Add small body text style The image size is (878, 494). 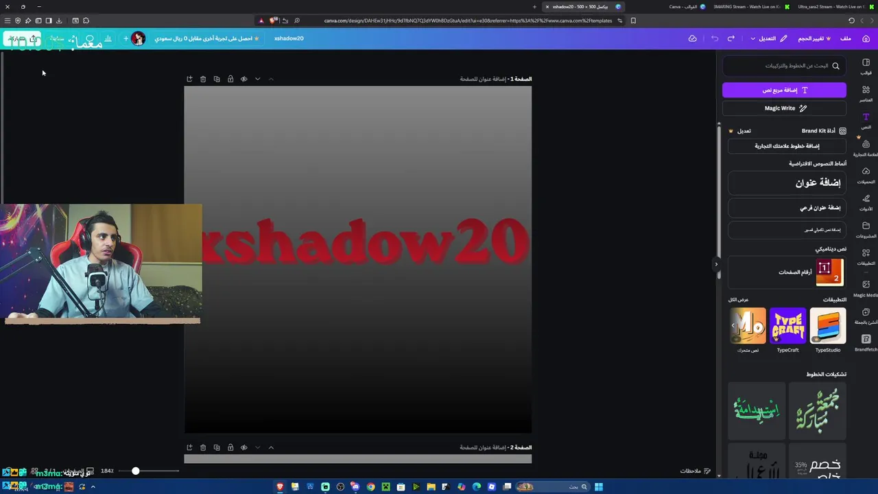pos(786,230)
